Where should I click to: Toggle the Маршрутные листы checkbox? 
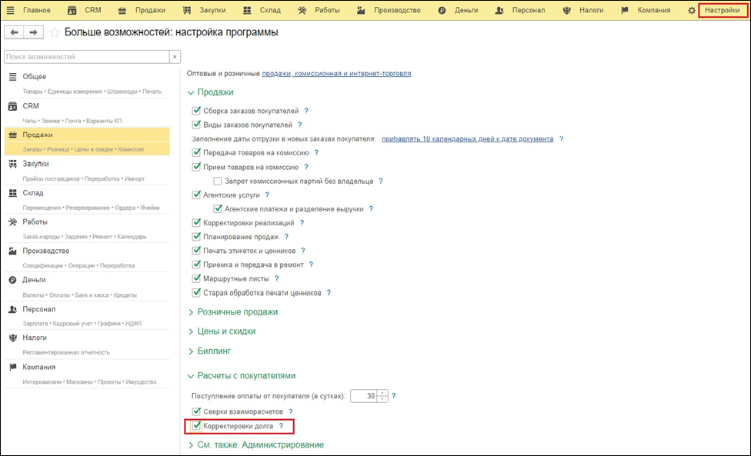(196, 278)
